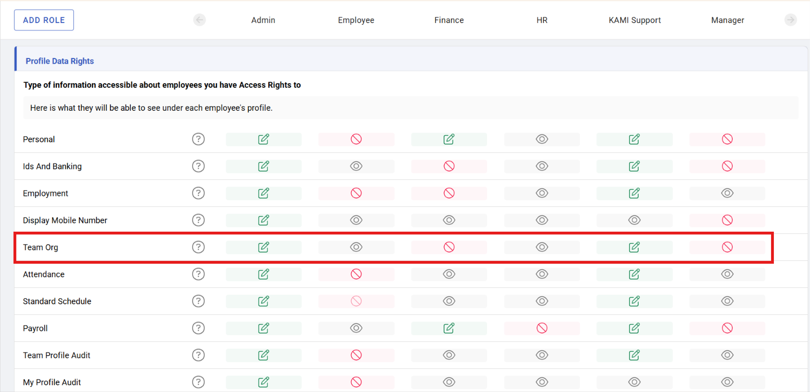Viewport: 810px width, 392px height.
Task: Toggle Employee no-access right for Personal
Action: coord(356,139)
